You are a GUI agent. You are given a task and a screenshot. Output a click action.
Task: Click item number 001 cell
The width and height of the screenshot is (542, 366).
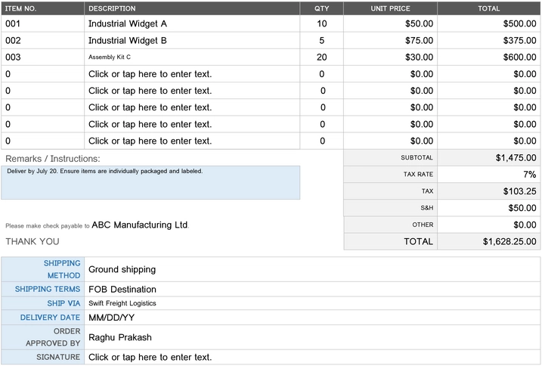(13, 23)
